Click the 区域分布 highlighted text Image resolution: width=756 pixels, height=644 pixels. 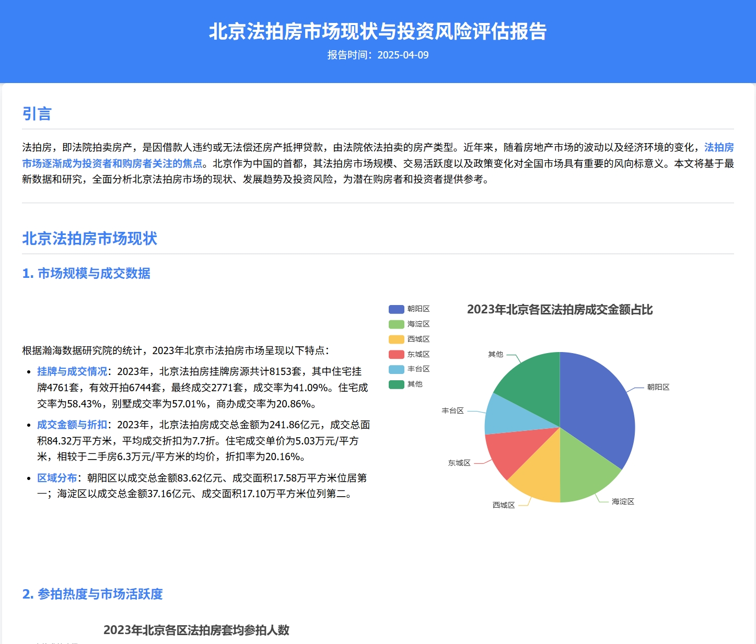click(57, 478)
